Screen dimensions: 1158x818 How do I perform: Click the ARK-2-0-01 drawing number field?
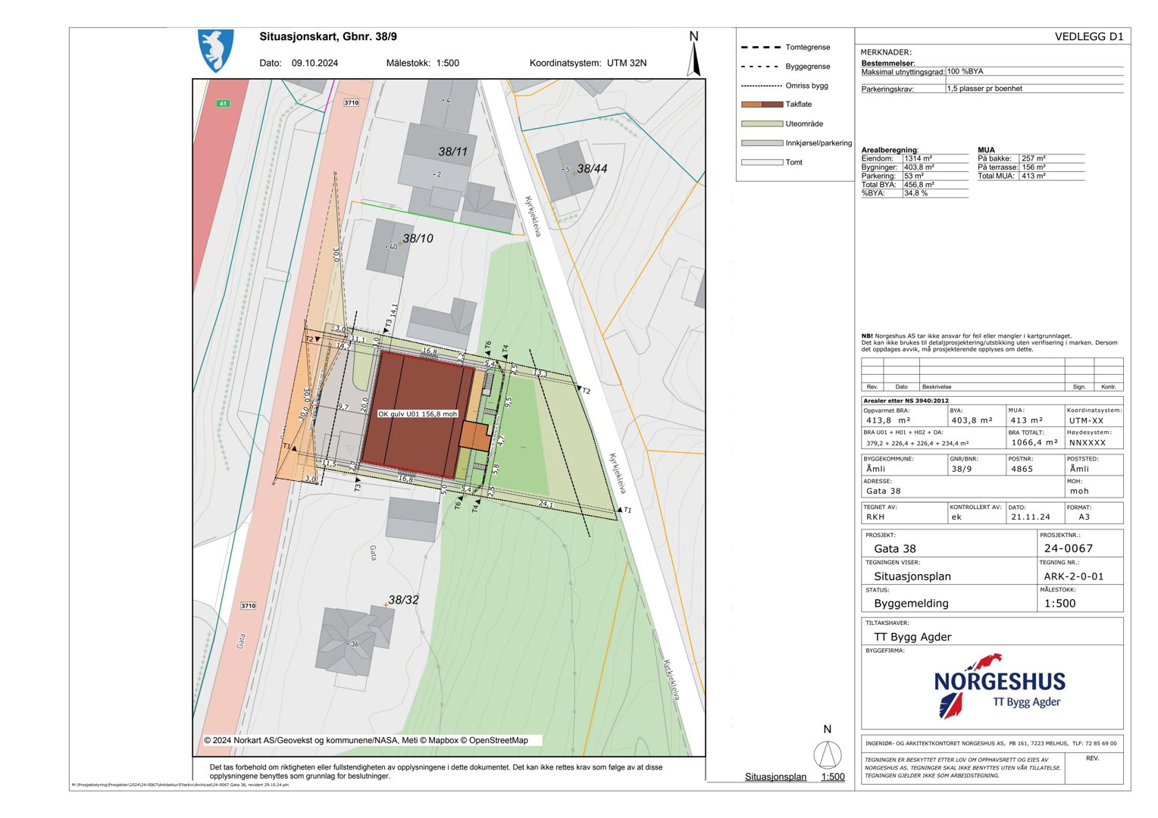tap(1073, 576)
